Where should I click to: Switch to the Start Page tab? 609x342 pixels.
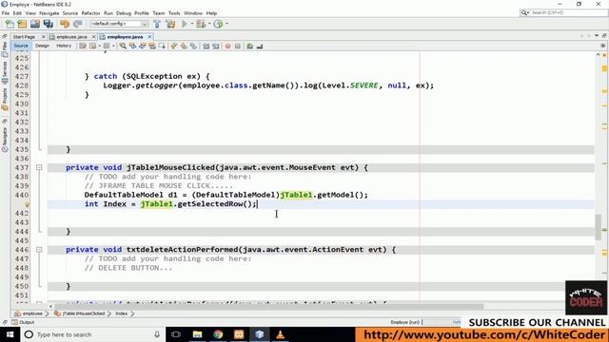click(x=24, y=37)
